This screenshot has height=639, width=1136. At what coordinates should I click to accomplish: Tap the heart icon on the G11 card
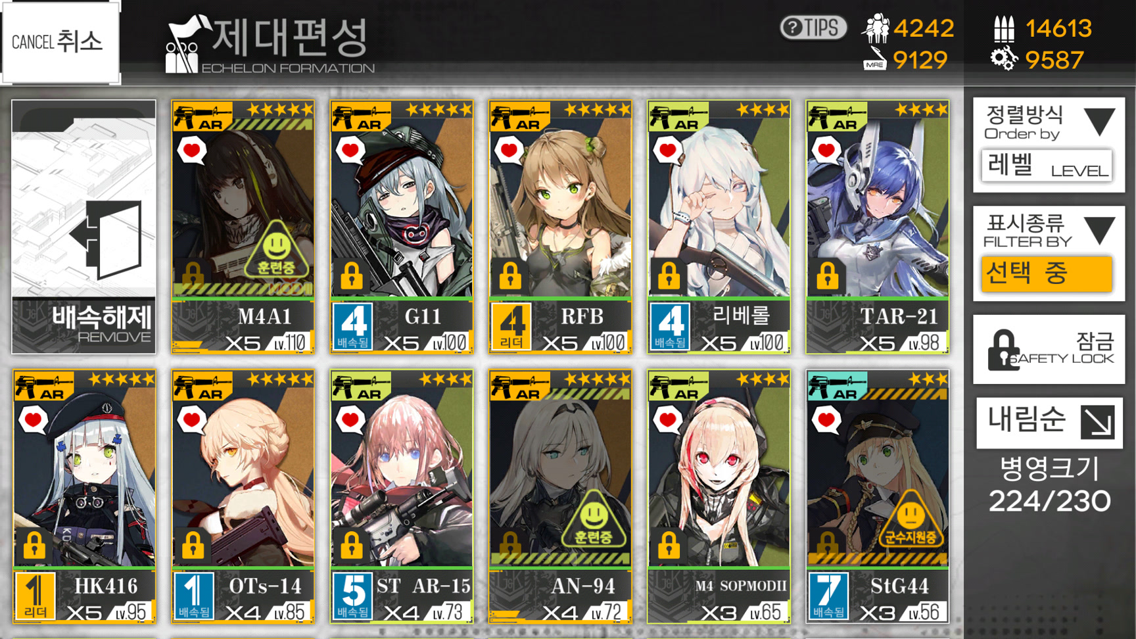pos(351,151)
